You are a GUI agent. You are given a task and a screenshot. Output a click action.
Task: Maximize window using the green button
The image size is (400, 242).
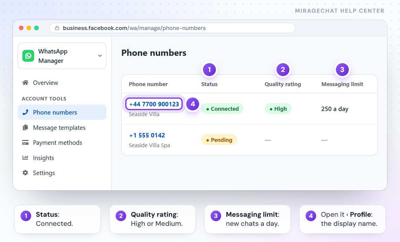[36, 28]
